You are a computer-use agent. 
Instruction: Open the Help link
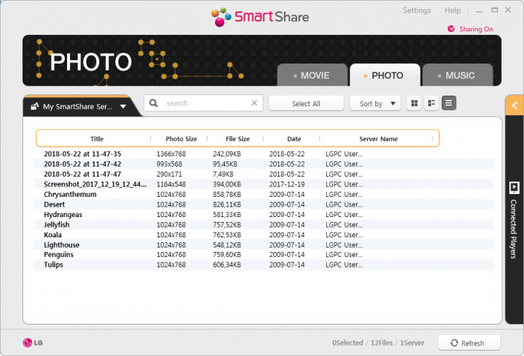453,10
